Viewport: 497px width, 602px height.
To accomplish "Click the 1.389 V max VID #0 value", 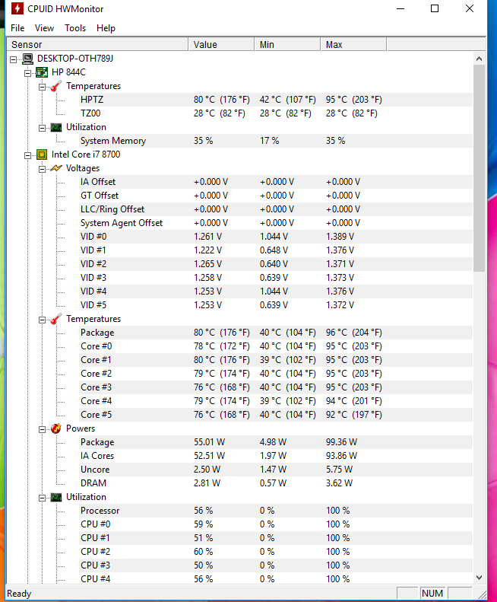I will (340, 237).
